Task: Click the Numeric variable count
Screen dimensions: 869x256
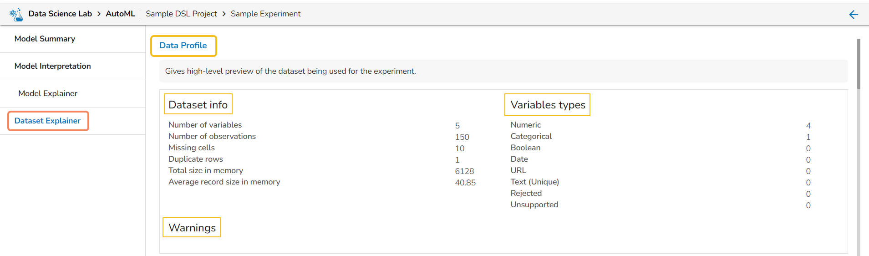Action: point(808,126)
